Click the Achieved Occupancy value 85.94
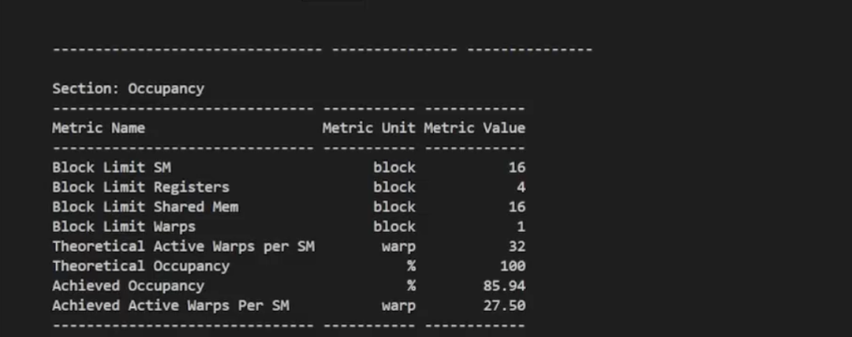The width and height of the screenshot is (852, 337). 504,286
